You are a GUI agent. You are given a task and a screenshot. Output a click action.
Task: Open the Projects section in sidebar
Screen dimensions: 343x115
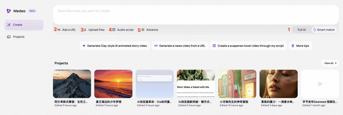pyautogui.click(x=24, y=37)
